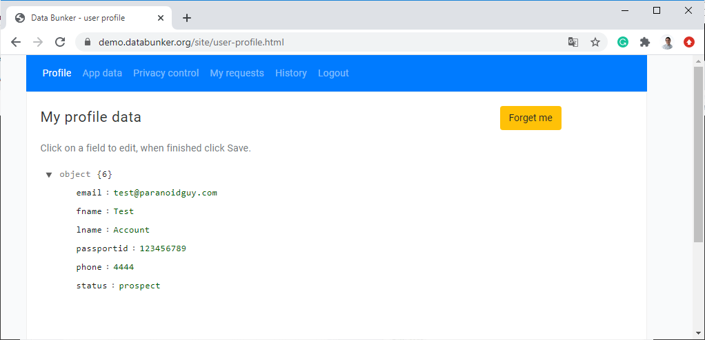Open My requests page
The height and width of the screenshot is (340, 705).
(237, 73)
